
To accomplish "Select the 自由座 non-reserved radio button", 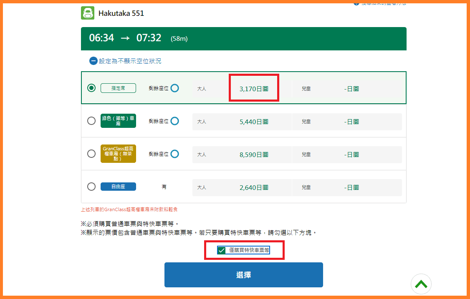I will click(91, 187).
